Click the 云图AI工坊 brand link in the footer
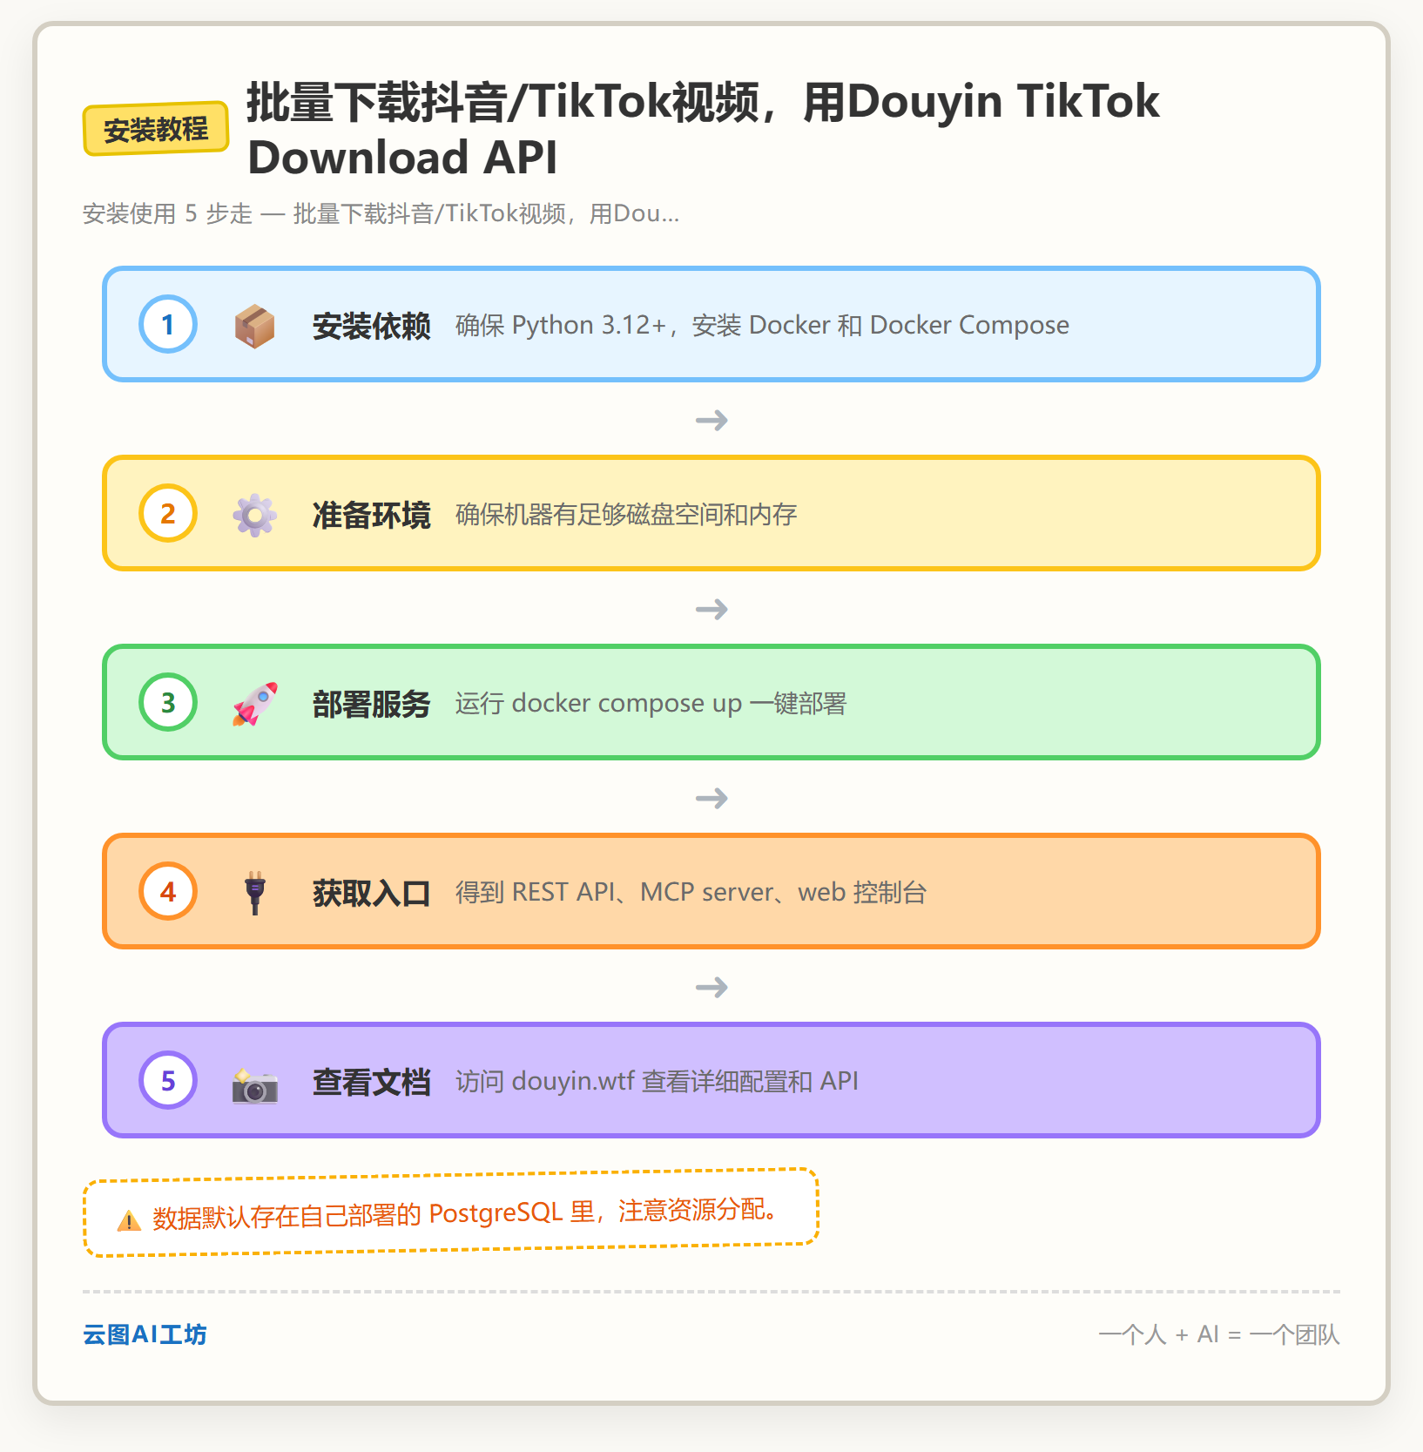Image resolution: width=1423 pixels, height=1452 pixels. [145, 1334]
